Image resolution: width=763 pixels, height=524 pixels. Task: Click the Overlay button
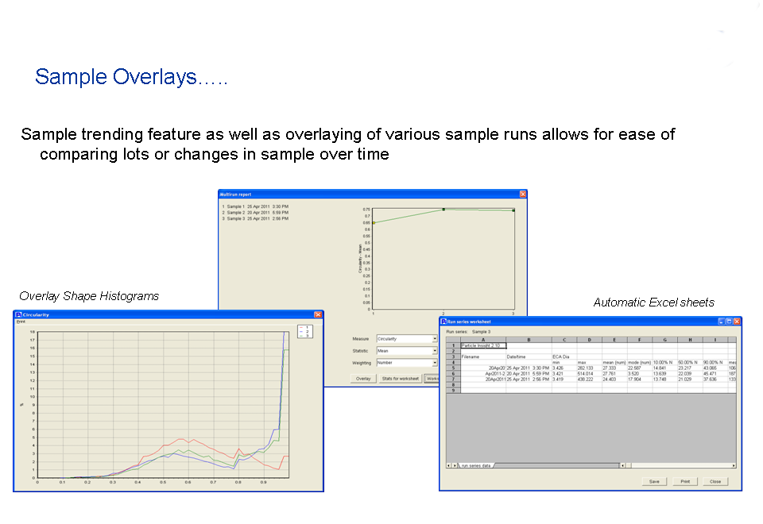coord(363,379)
